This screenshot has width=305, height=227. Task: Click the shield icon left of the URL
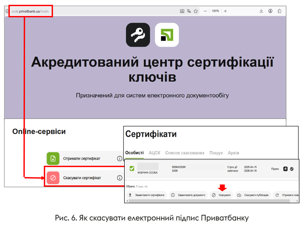pyautogui.click(x=7, y=11)
